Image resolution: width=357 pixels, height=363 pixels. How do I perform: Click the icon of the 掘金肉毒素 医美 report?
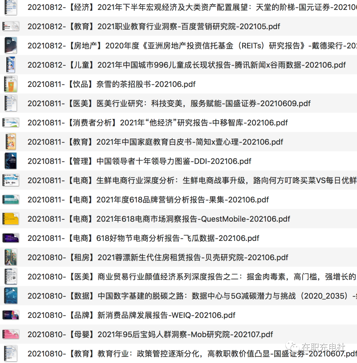11,276
